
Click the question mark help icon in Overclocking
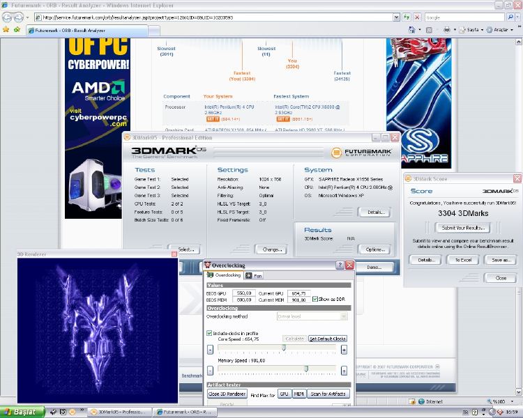point(340,265)
